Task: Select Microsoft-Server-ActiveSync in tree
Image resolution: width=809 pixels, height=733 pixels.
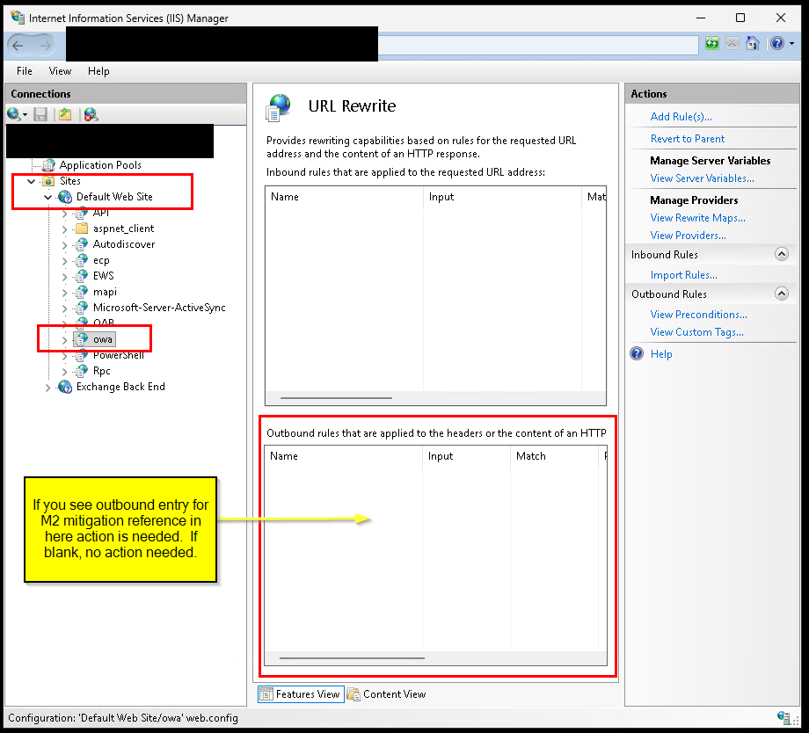Action: coord(159,308)
